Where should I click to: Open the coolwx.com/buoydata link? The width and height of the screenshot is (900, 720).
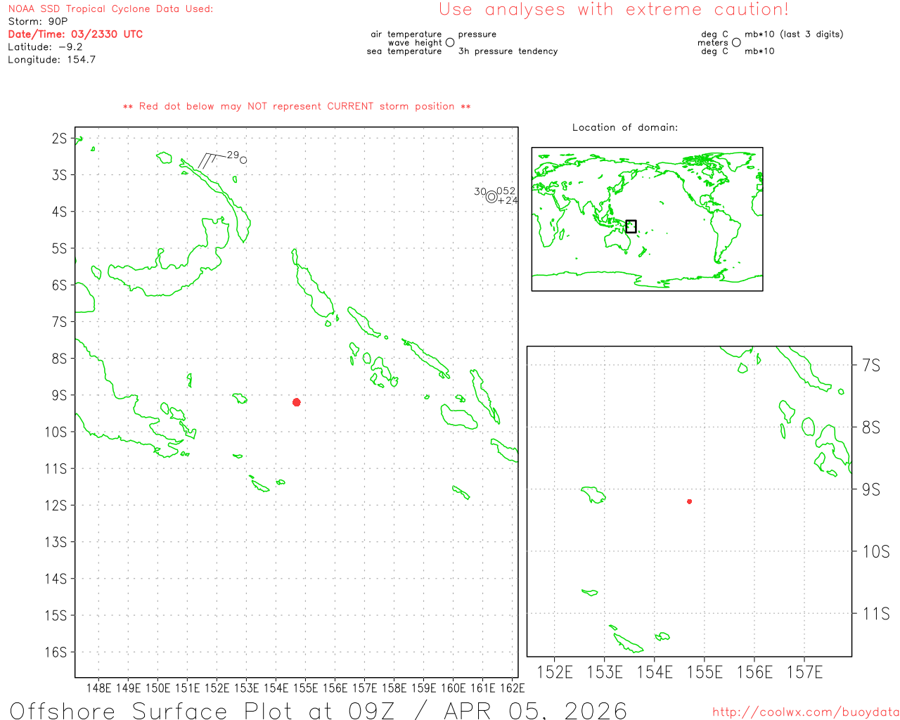(x=806, y=712)
